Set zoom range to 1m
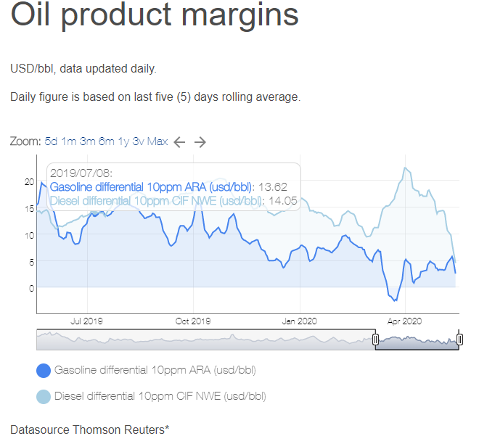 tap(69, 141)
